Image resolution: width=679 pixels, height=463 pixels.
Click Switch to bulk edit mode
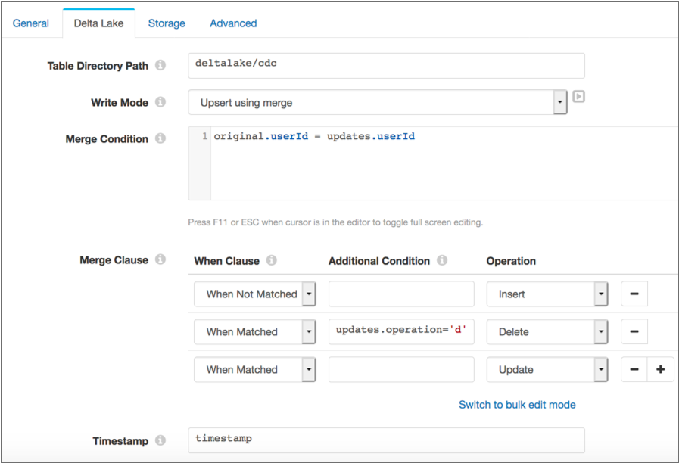coord(518,405)
